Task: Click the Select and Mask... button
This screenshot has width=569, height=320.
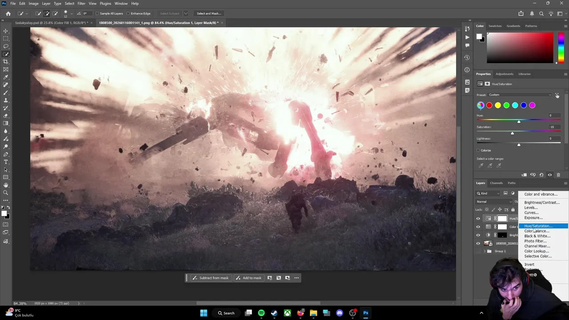Action: (x=209, y=13)
